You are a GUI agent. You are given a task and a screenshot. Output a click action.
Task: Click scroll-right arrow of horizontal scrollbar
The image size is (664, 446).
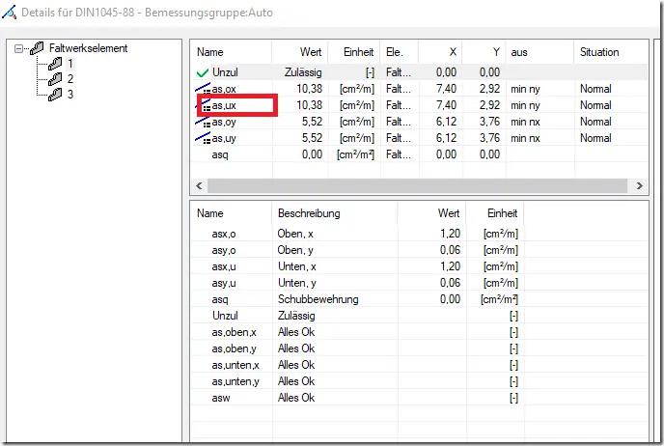(x=640, y=186)
